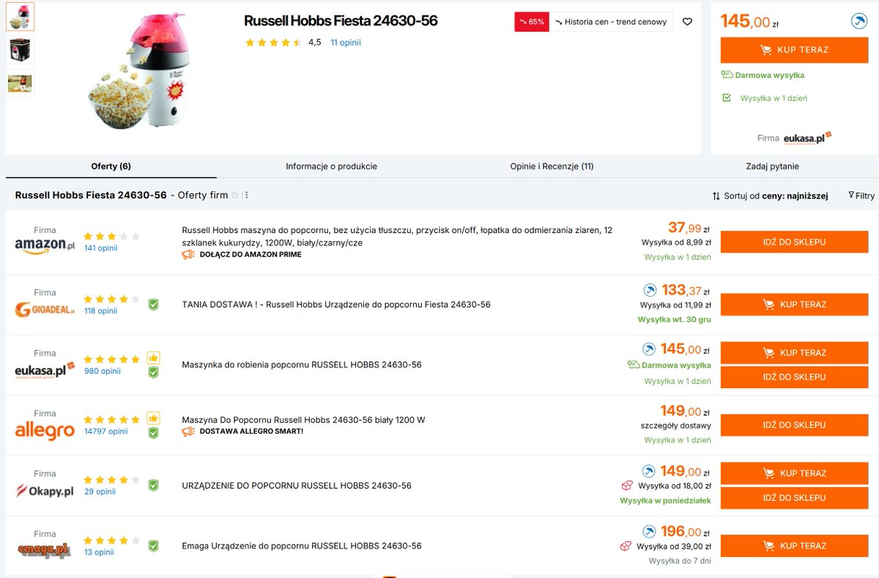
Task: Click KUP TERAZ for Gigadeal offer
Action: tap(794, 304)
